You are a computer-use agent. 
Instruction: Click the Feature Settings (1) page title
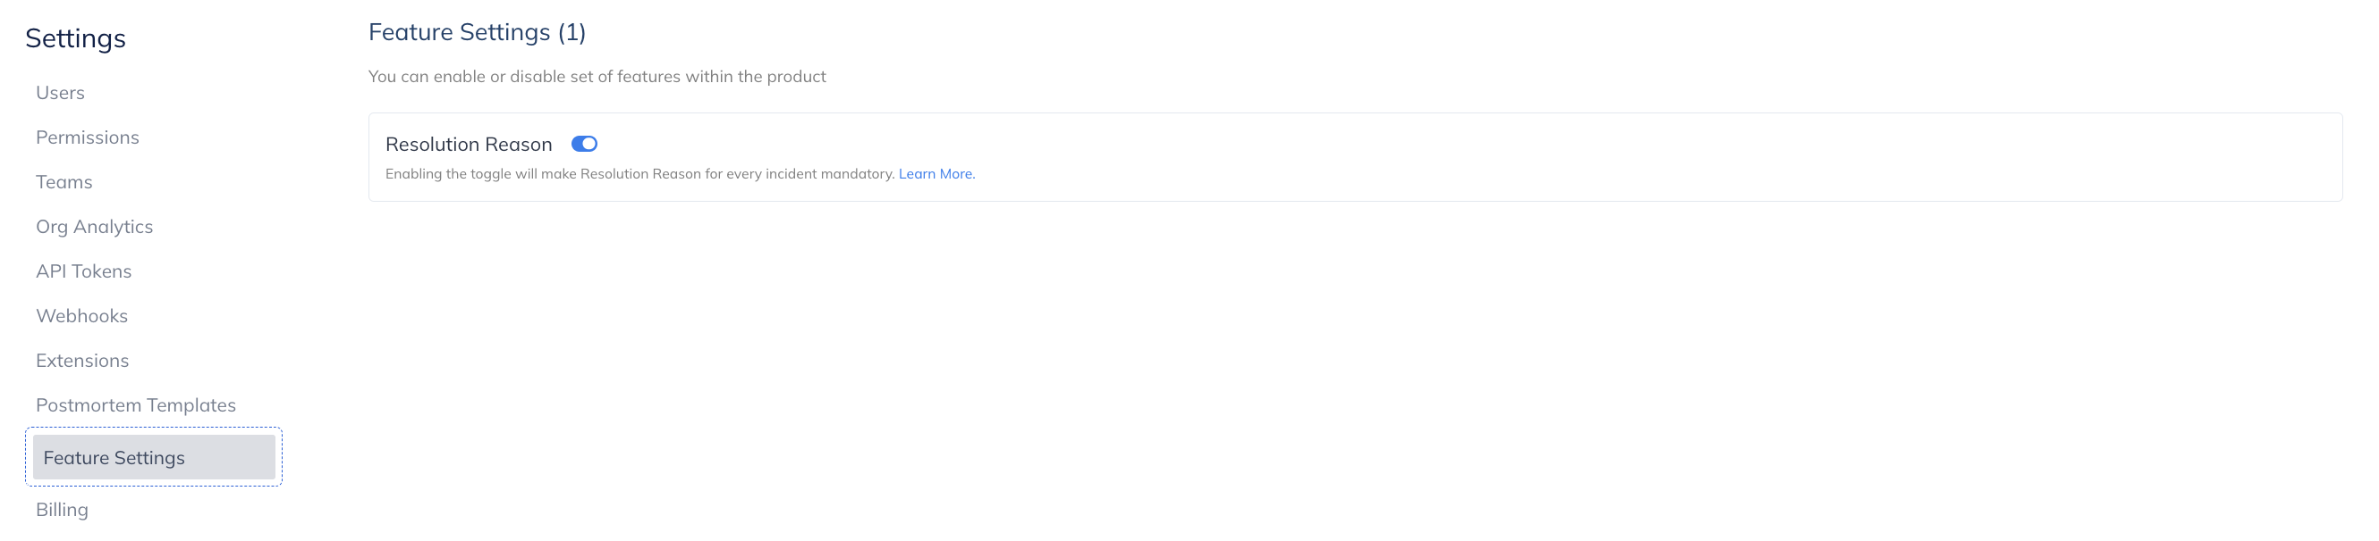[x=477, y=32]
